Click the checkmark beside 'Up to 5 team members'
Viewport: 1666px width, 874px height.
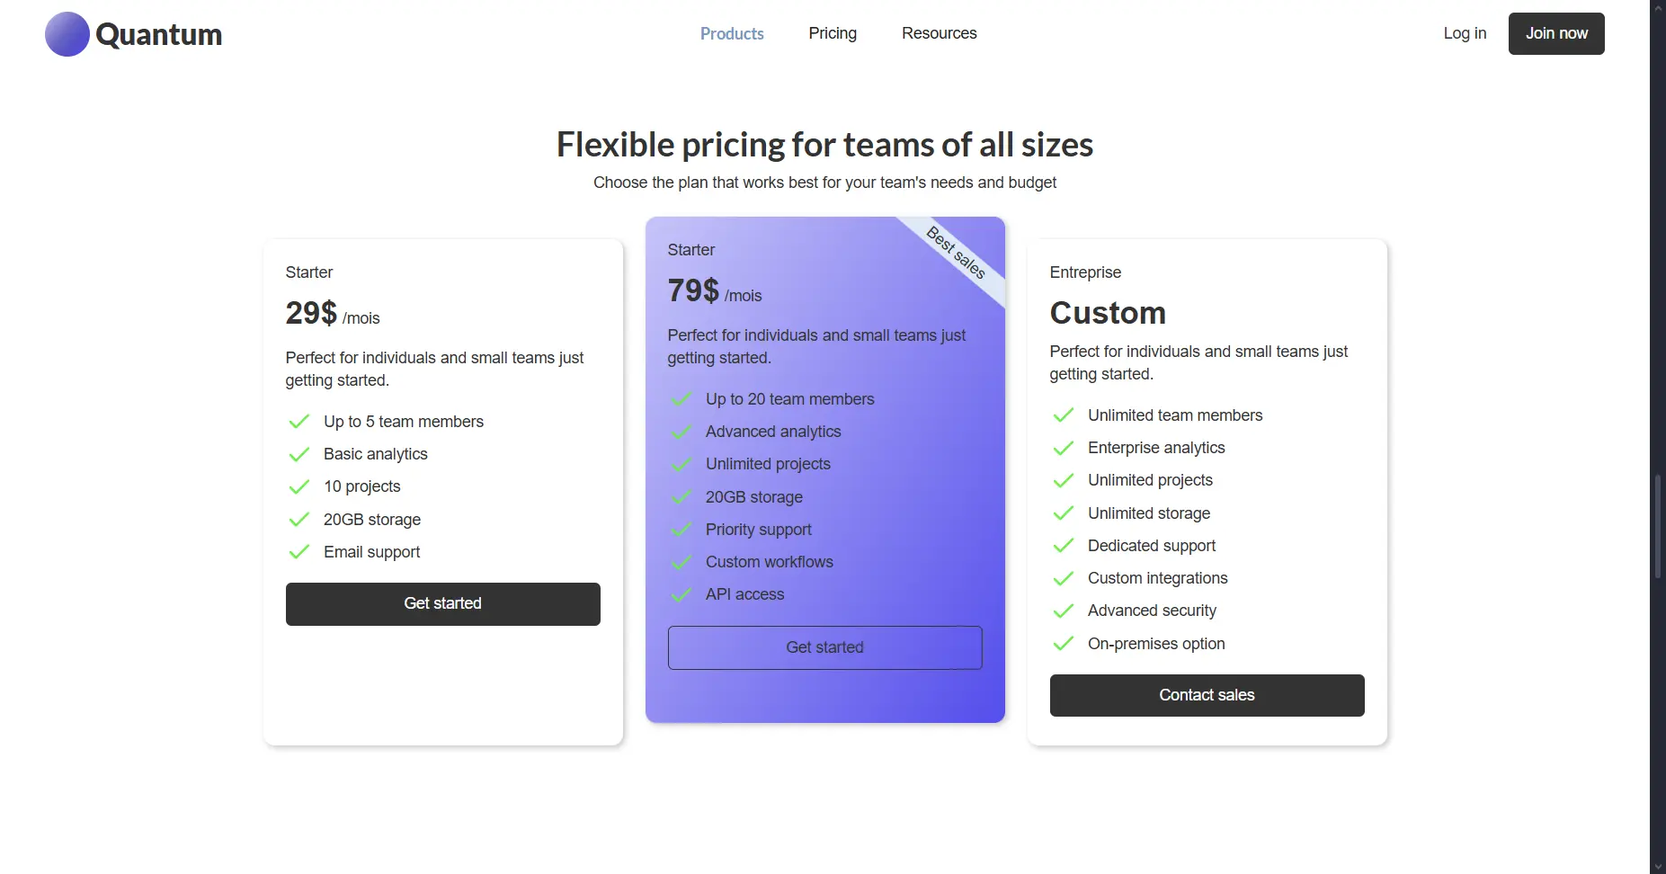298,422
